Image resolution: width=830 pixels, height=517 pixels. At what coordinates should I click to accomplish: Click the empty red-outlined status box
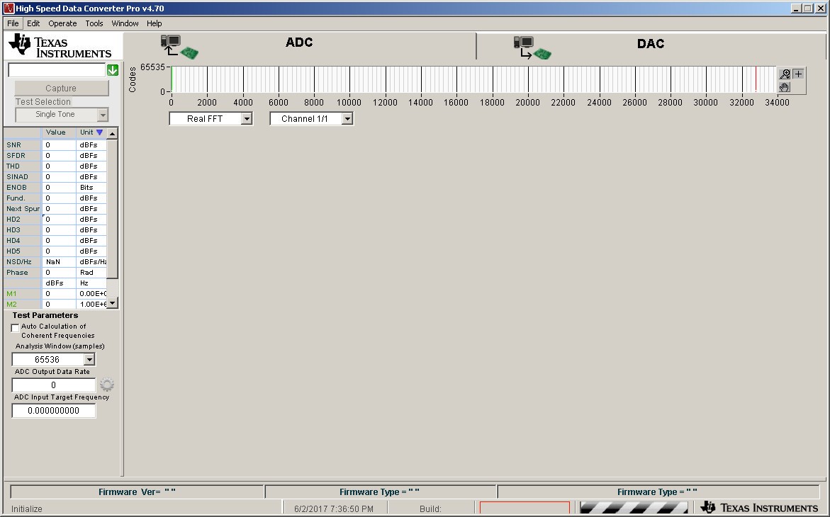click(x=525, y=508)
